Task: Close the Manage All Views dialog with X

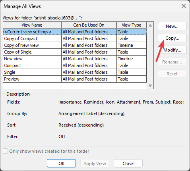Action: click(x=184, y=6)
